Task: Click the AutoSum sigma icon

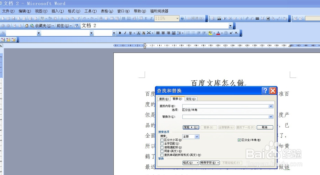Action: (x=146, y=18)
